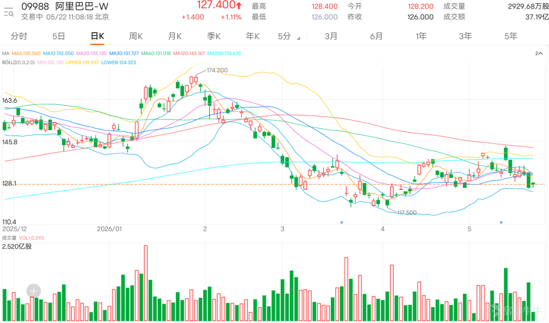
Task: Select the 日K chart tab
Action: pos(97,36)
